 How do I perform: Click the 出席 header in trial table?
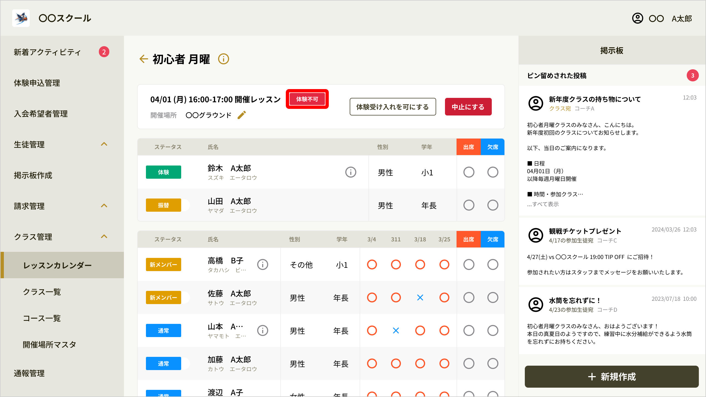coord(468,147)
